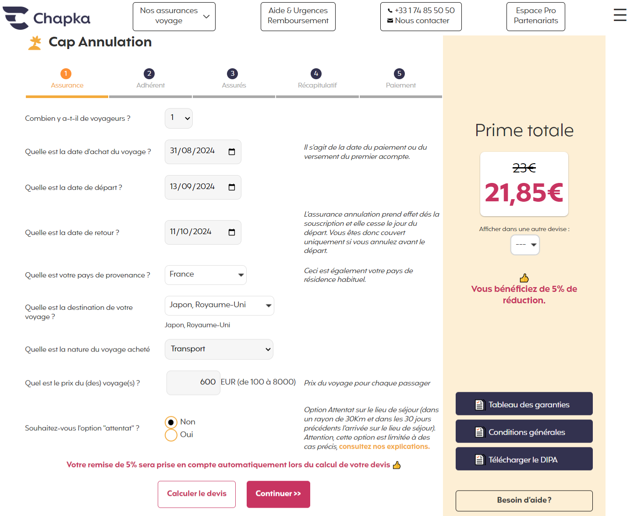
Task: Open country of origin France dropdown
Action: click(205, 275)
